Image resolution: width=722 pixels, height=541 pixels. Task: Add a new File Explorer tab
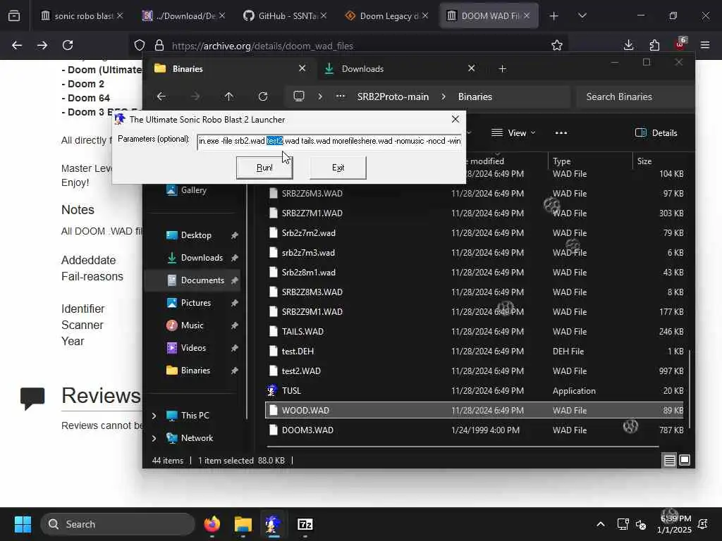pyautogui.click(x=502, y=68)
